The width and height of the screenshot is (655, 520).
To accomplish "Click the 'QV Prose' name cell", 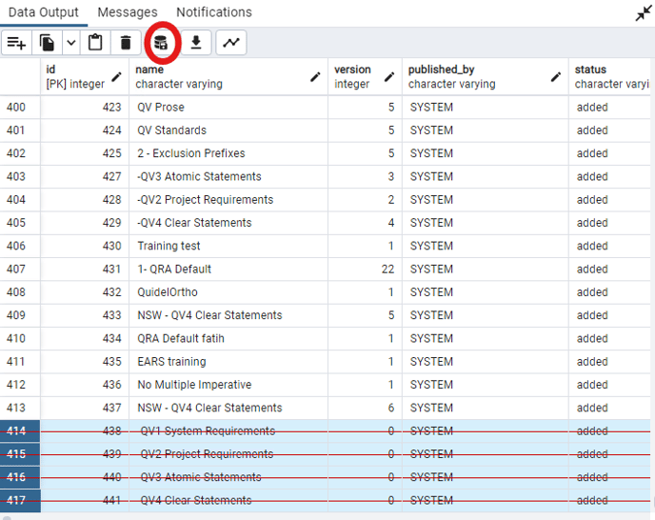I will coord(228,108).
